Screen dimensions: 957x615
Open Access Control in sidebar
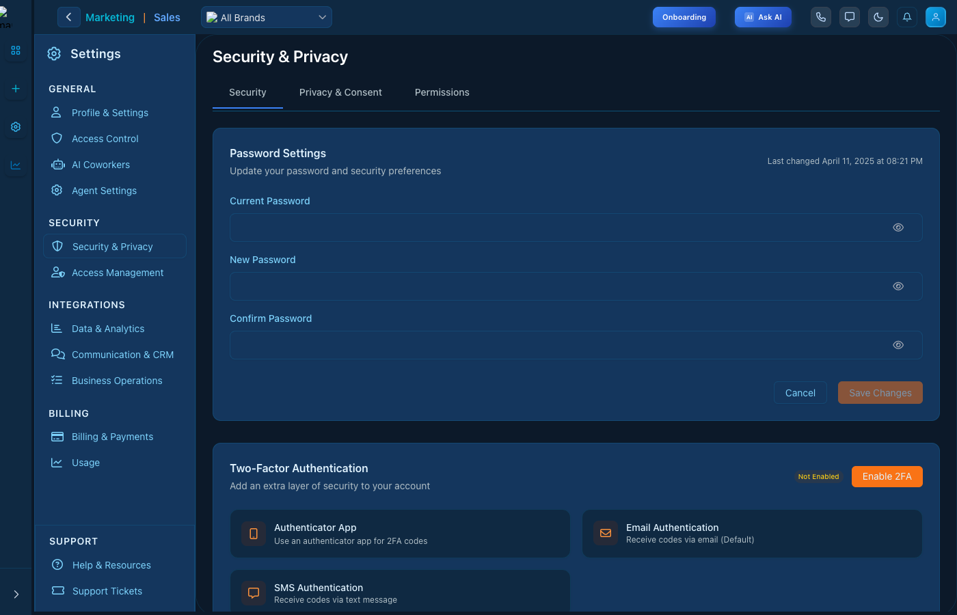(115, 139)
